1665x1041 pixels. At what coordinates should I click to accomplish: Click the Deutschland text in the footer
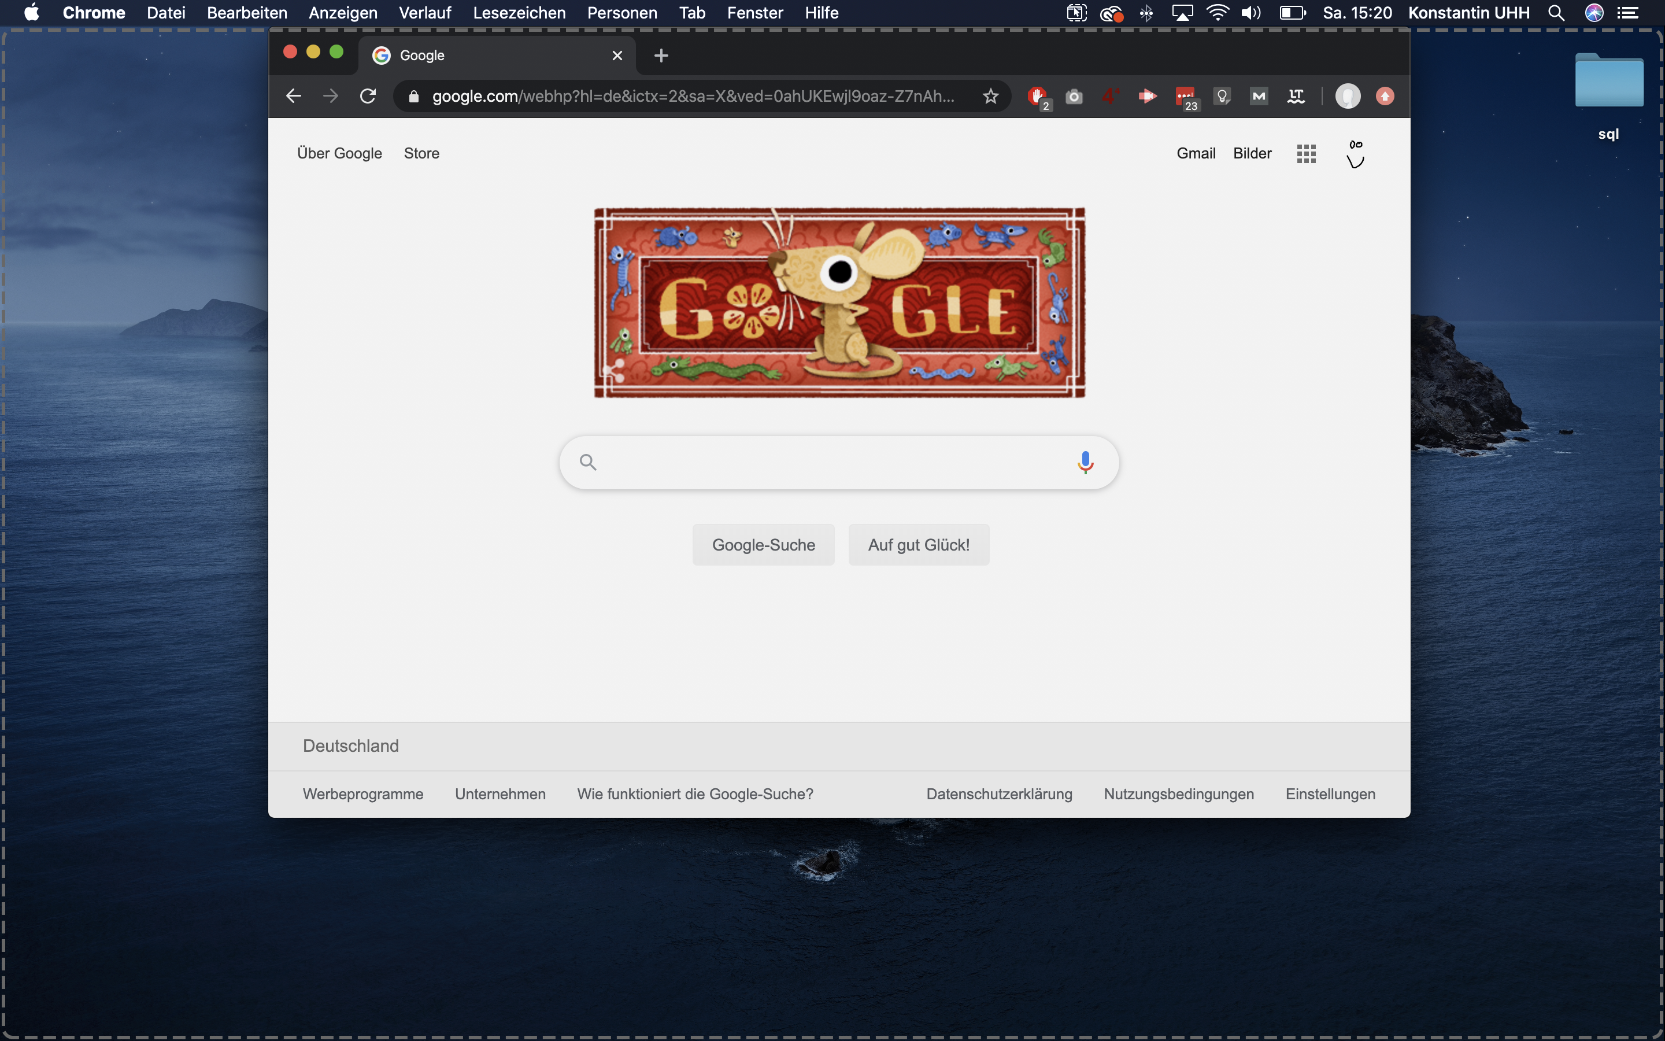[350, 745]
